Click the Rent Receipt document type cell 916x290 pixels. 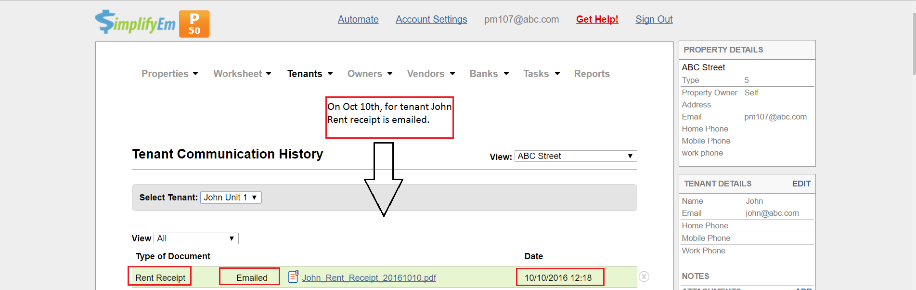(x=160, y=277)
